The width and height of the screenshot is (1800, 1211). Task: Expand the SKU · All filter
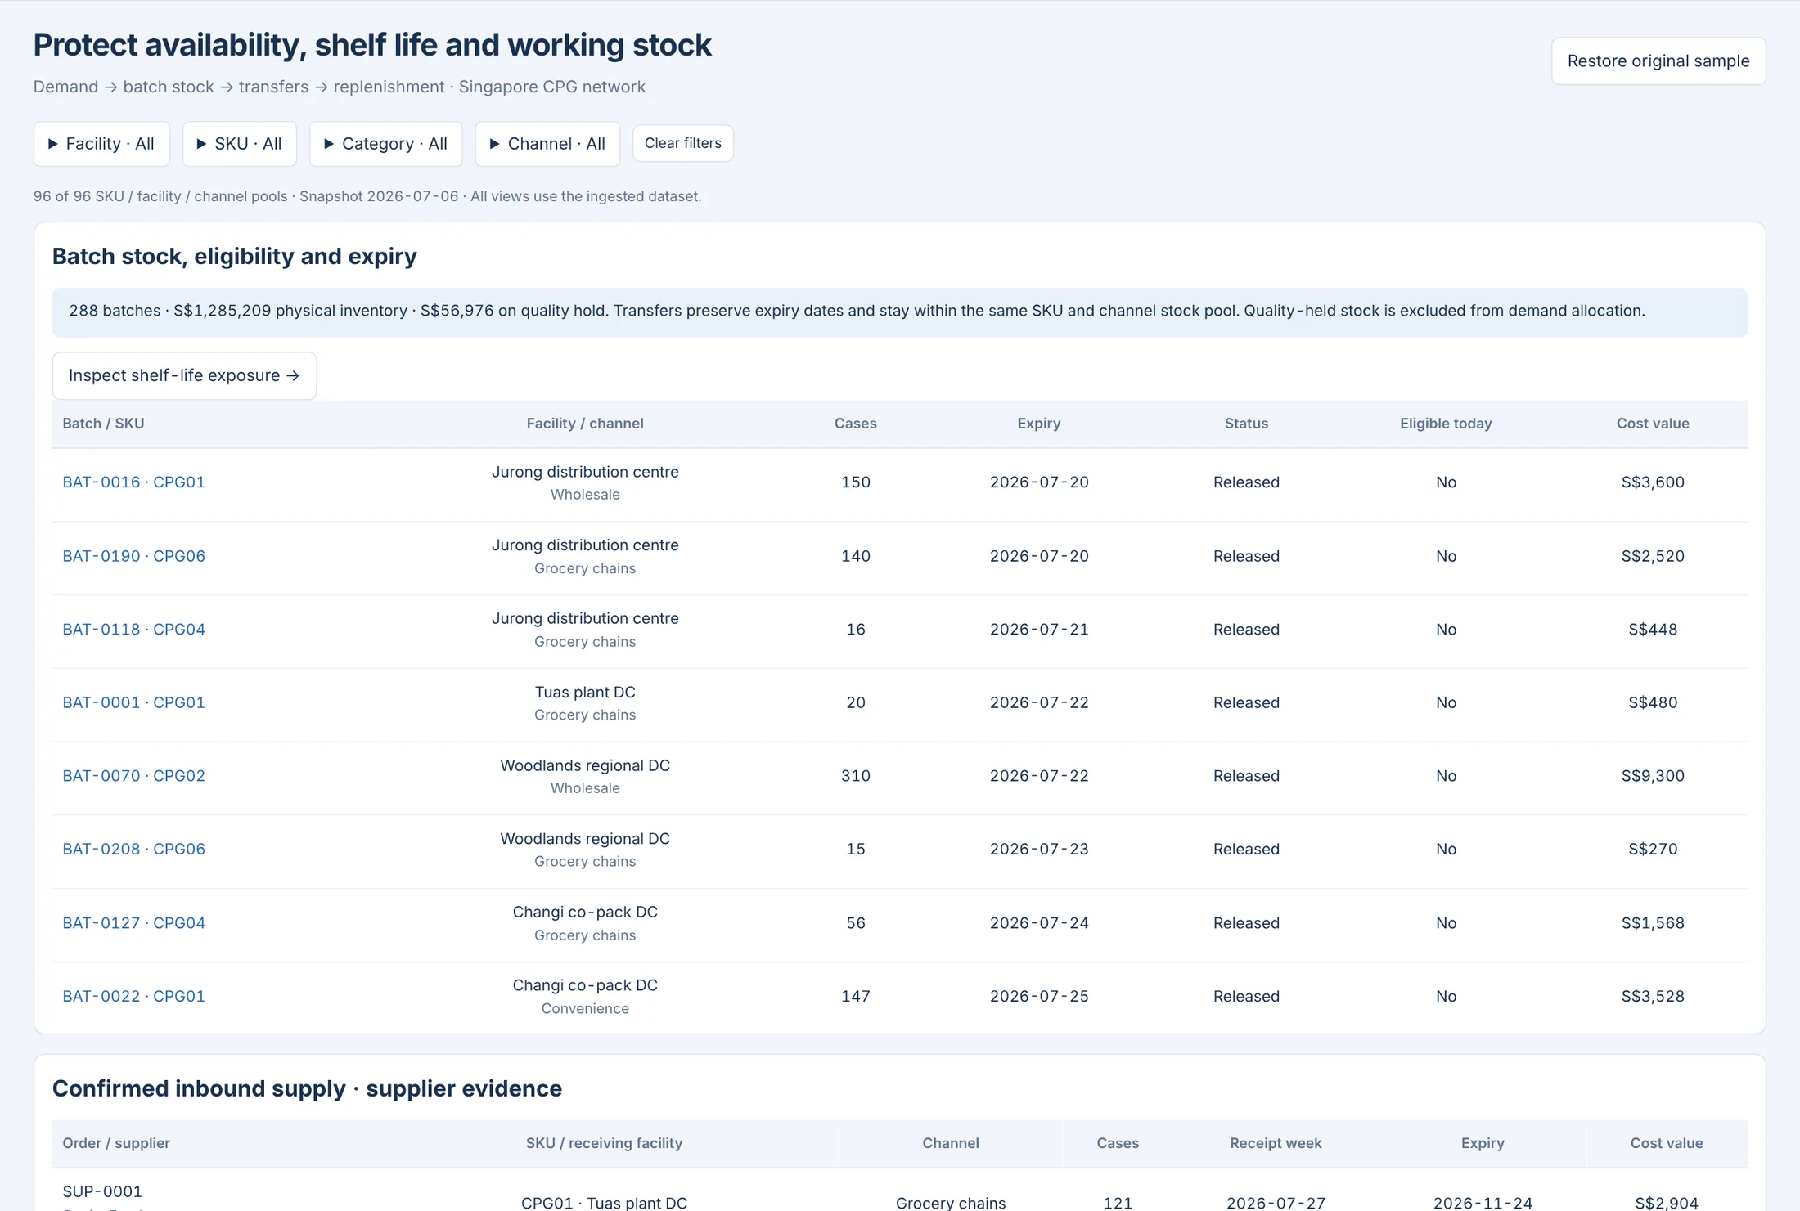tap(239, 144)
